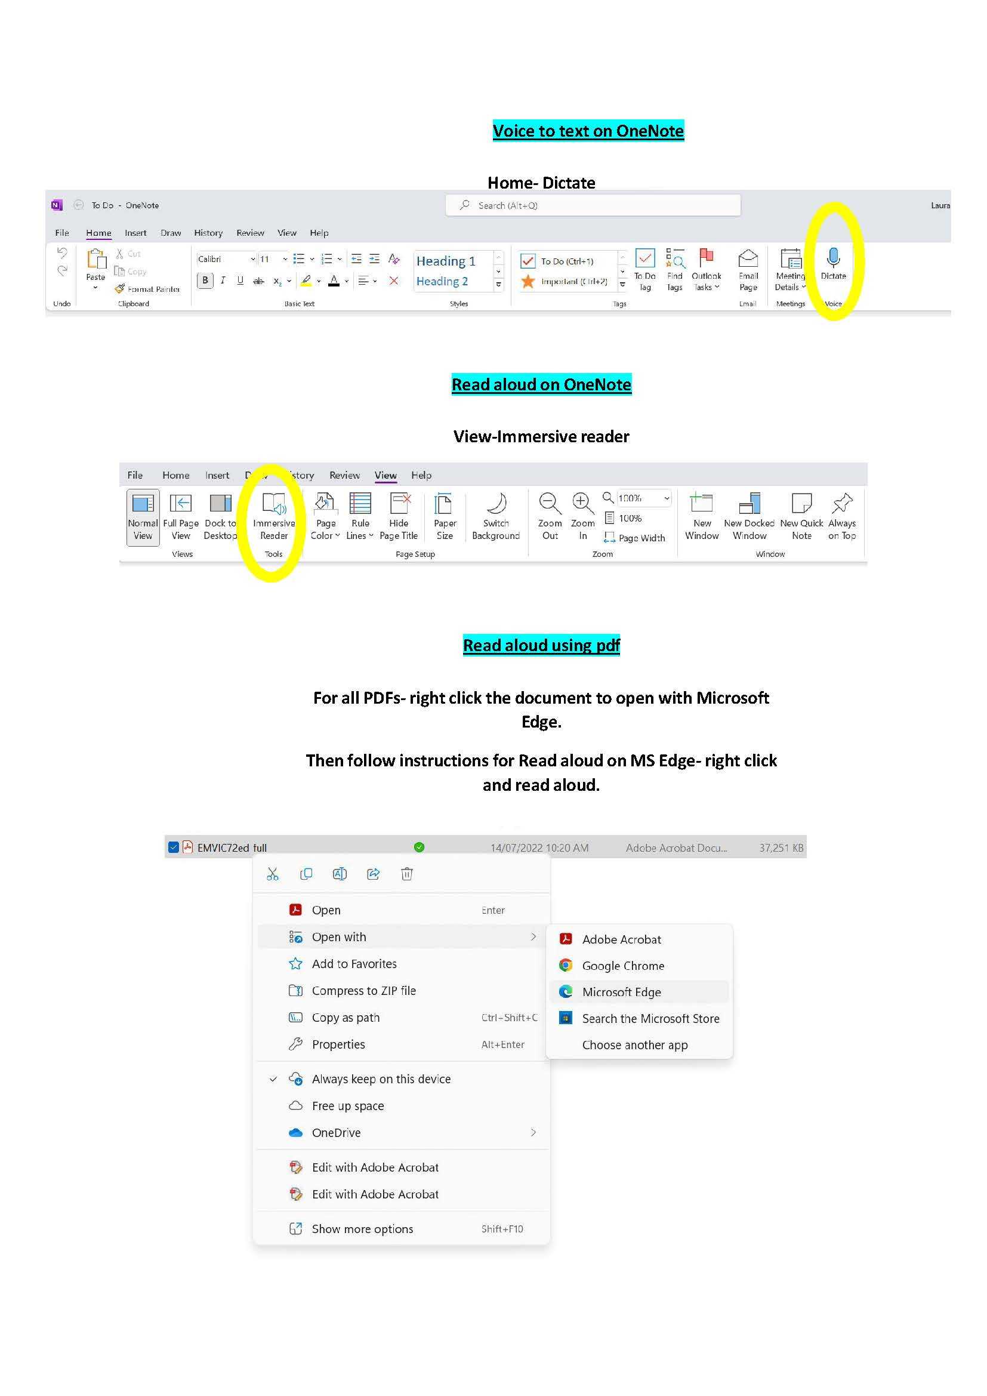Screen dimensions: 987x1396
Task: Toggle the bulleted list button
Action: [x=298, y=259]
